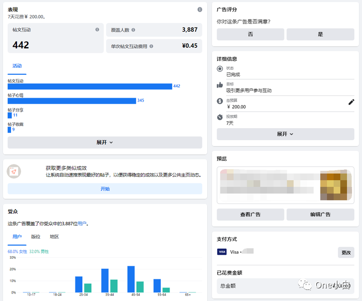Click the pencil icon to edit 总预算

[x=351, y=102]
